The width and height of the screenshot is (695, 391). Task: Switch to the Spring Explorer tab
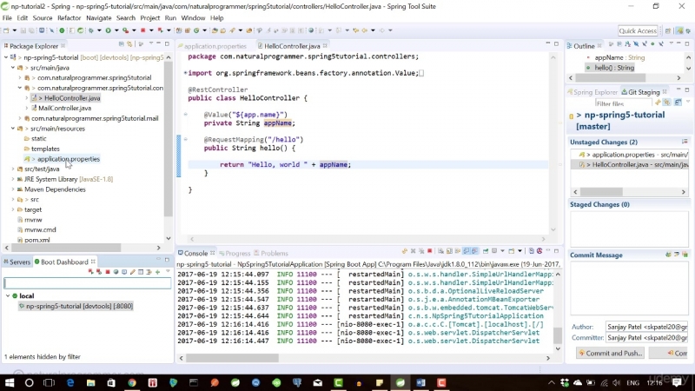coord(592,92)
